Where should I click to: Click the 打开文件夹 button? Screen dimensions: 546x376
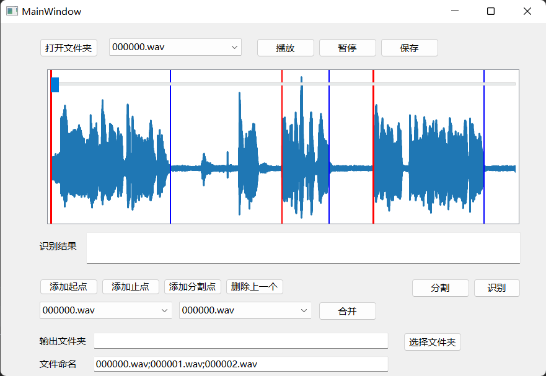tap(69, 48)
